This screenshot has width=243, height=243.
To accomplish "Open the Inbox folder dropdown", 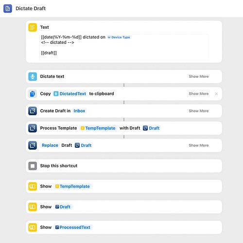I will (x=79, y=111).
